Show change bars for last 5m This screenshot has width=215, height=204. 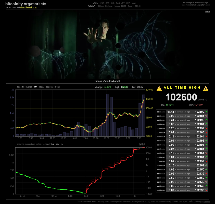point(48,144)
